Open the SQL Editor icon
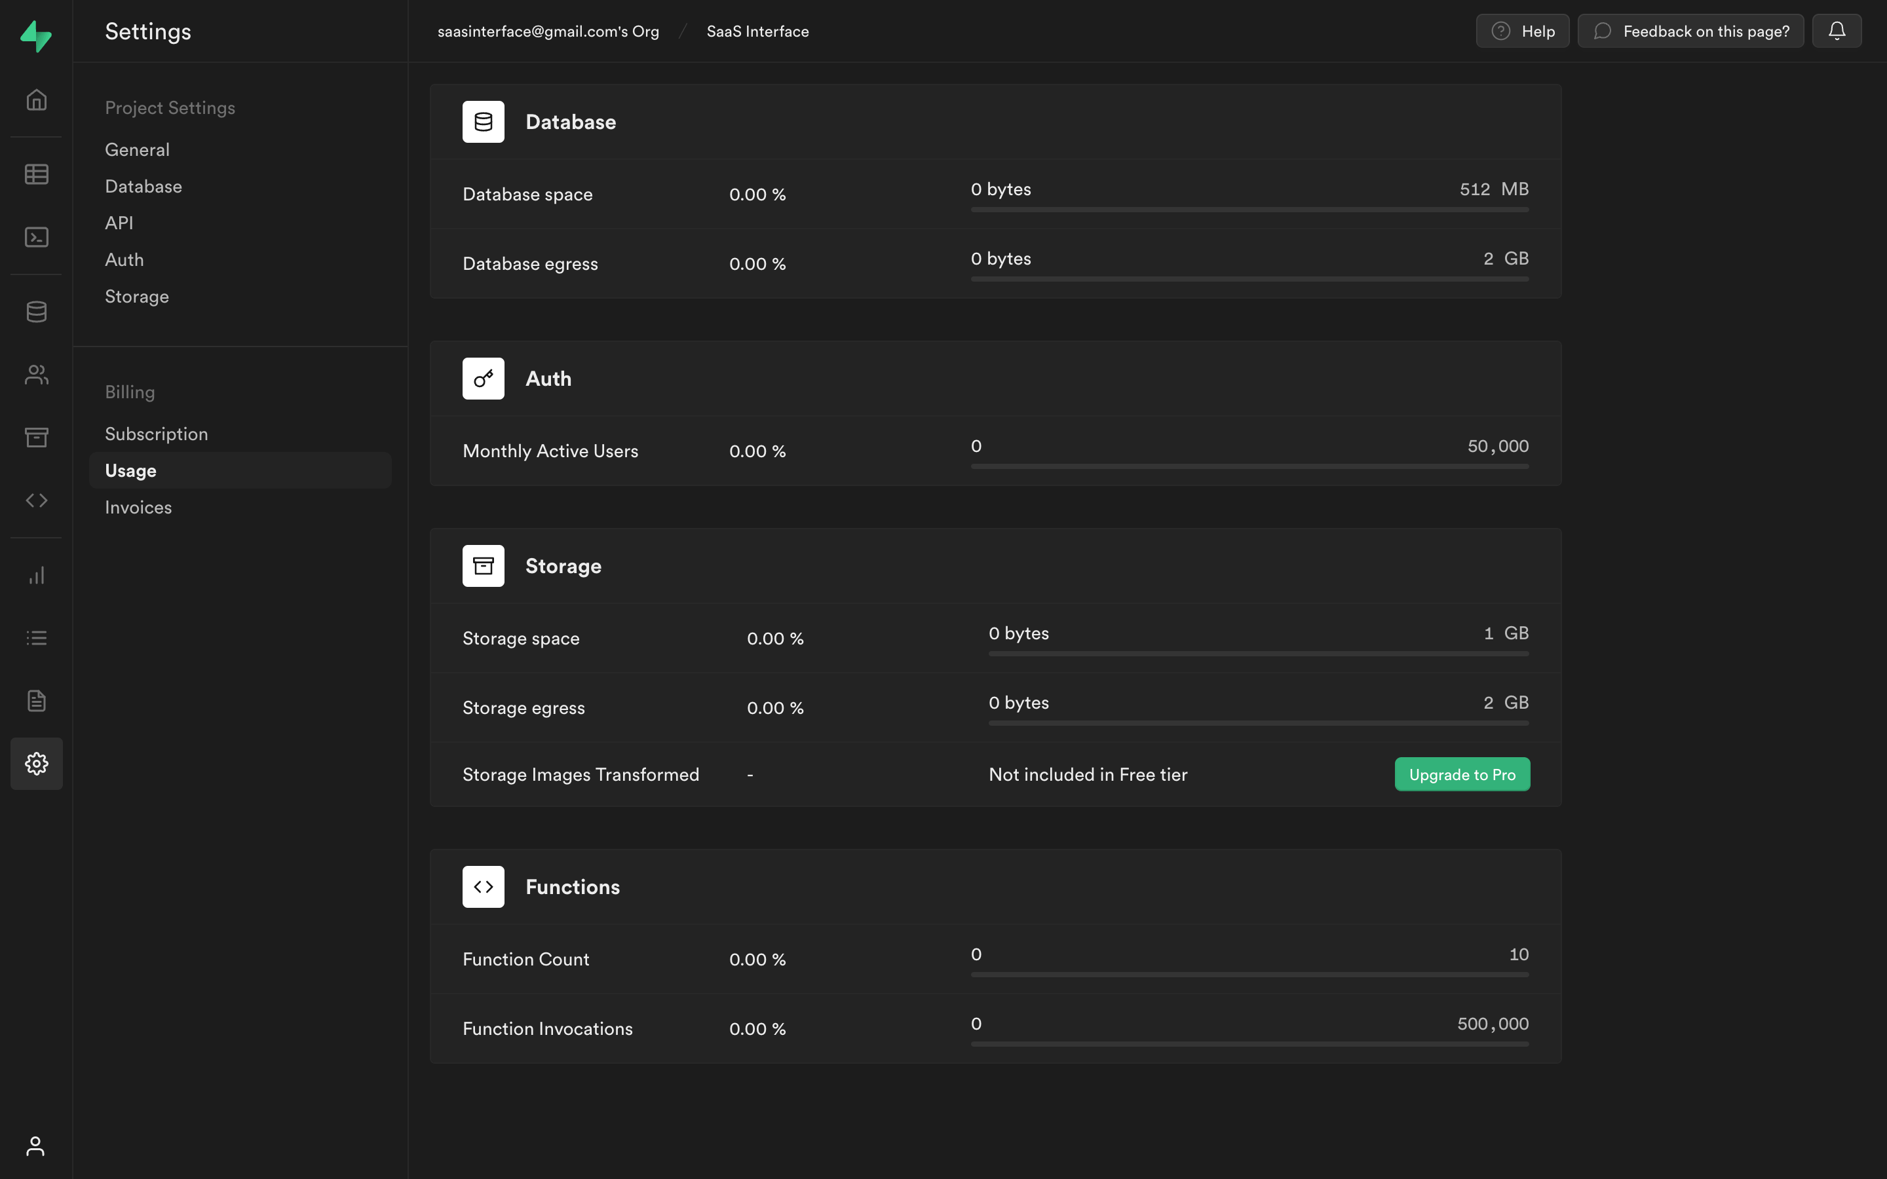Image resolution: width=1887 pixels, height=1179 pixels. (x=36, y=237)
